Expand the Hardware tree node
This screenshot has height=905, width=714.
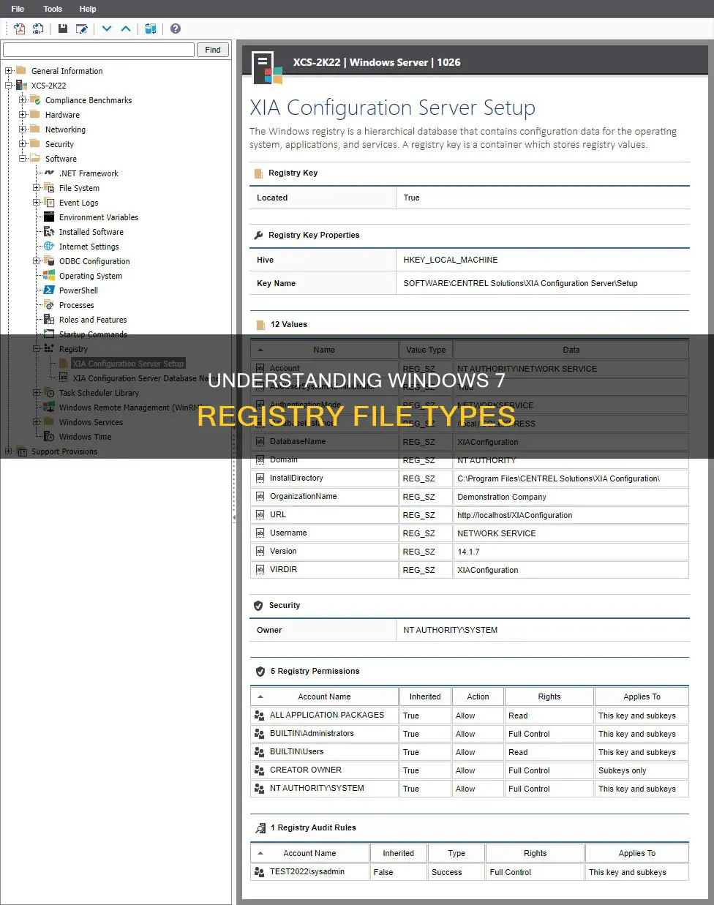coord(23,114)
